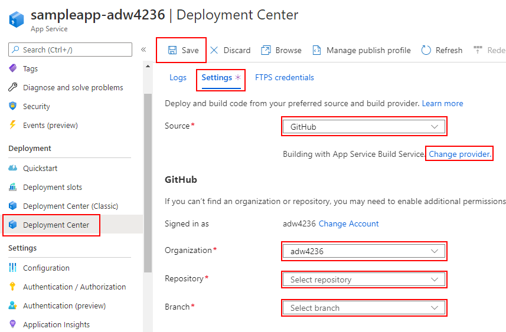506x332 pixels.
Task: Open the Select repository dropdown
Action: click(x=364, y=280)
